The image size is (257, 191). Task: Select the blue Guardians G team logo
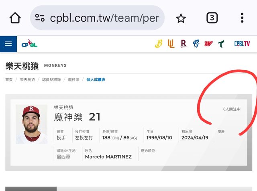[x=196, y=44]
